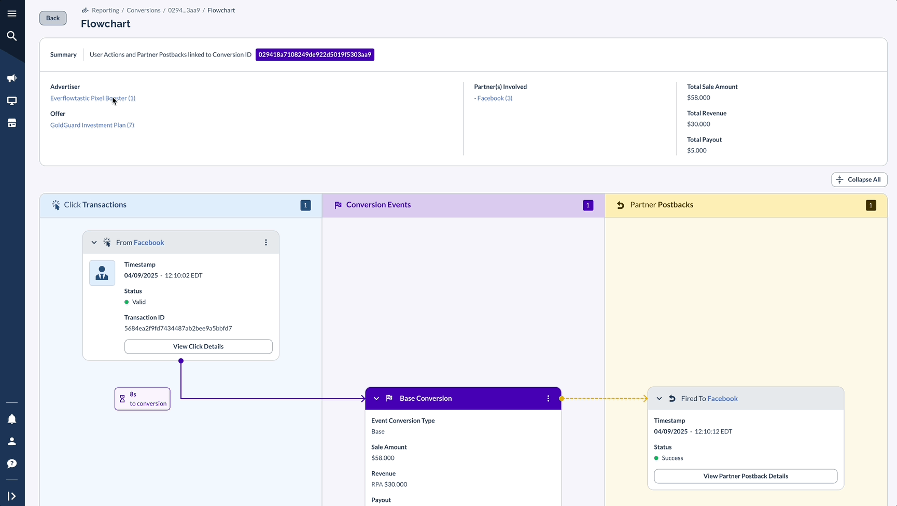Click the Success status in postback card

[x=669, y=458]
